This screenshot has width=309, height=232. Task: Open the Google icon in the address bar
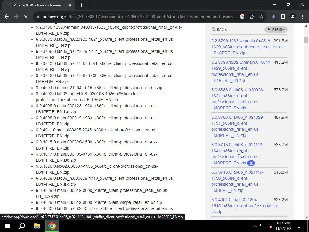coord(242,17)
